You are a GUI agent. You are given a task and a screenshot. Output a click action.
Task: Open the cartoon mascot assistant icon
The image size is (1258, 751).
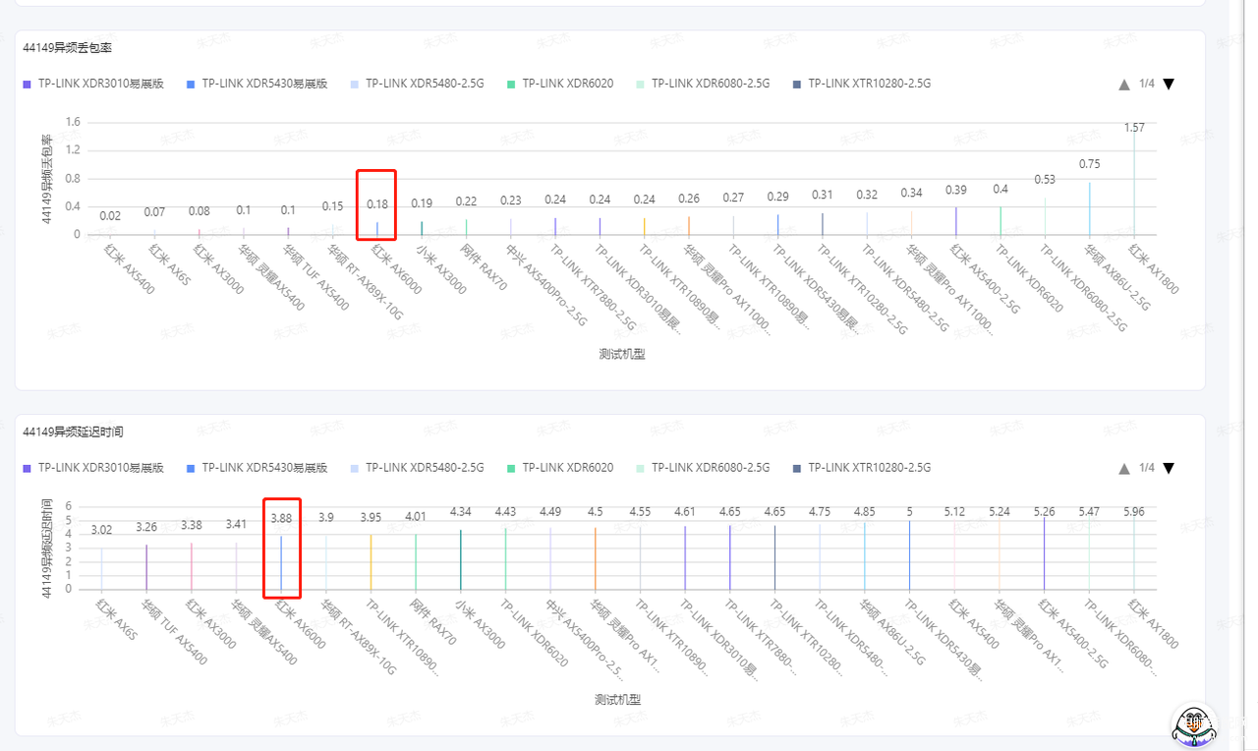(1194, 725)
